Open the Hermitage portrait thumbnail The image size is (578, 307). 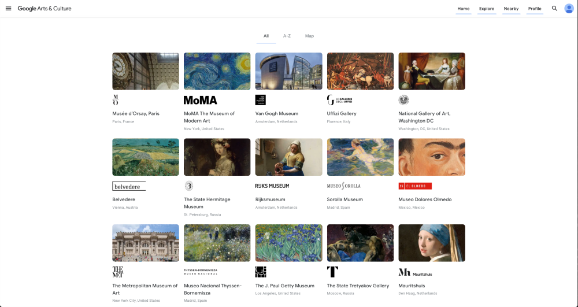tap(217, 157)
